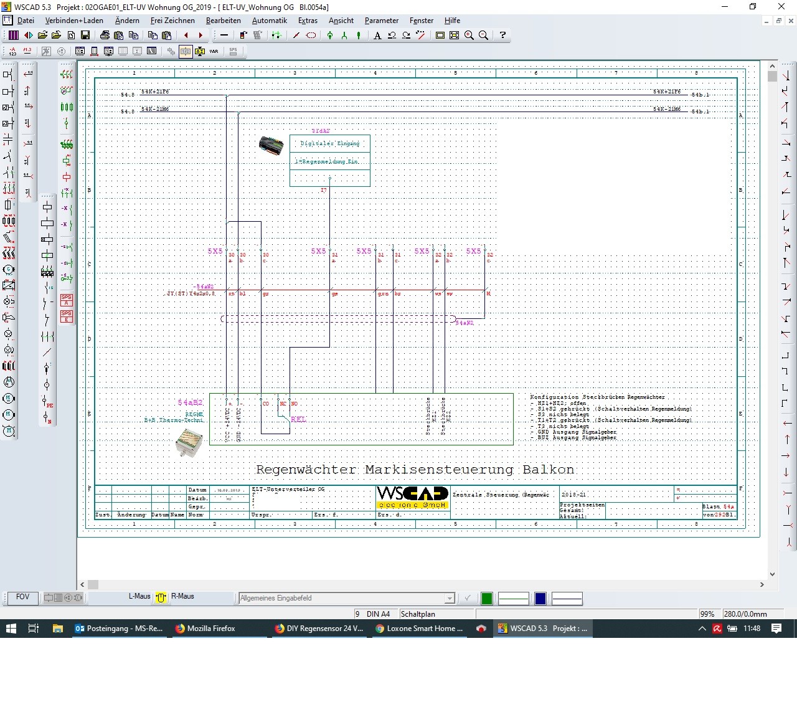Viewport: 797px width, 717px height.
Task: Open the Automatik menu
Action: click(x=269, y=21)
